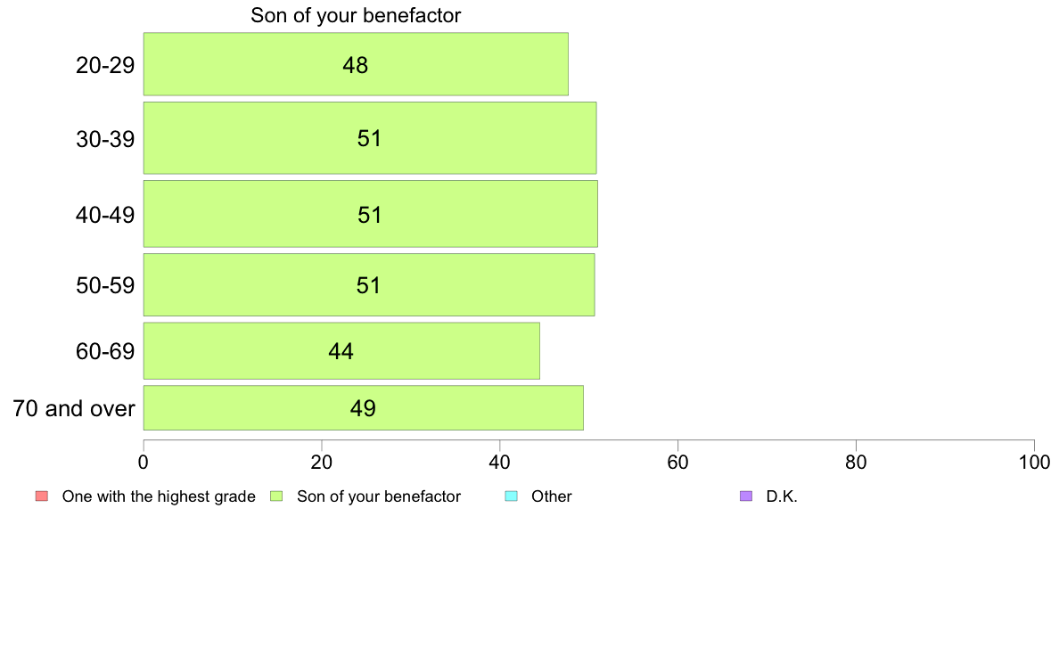Click the '70 and over' axis label

point(74,409)
